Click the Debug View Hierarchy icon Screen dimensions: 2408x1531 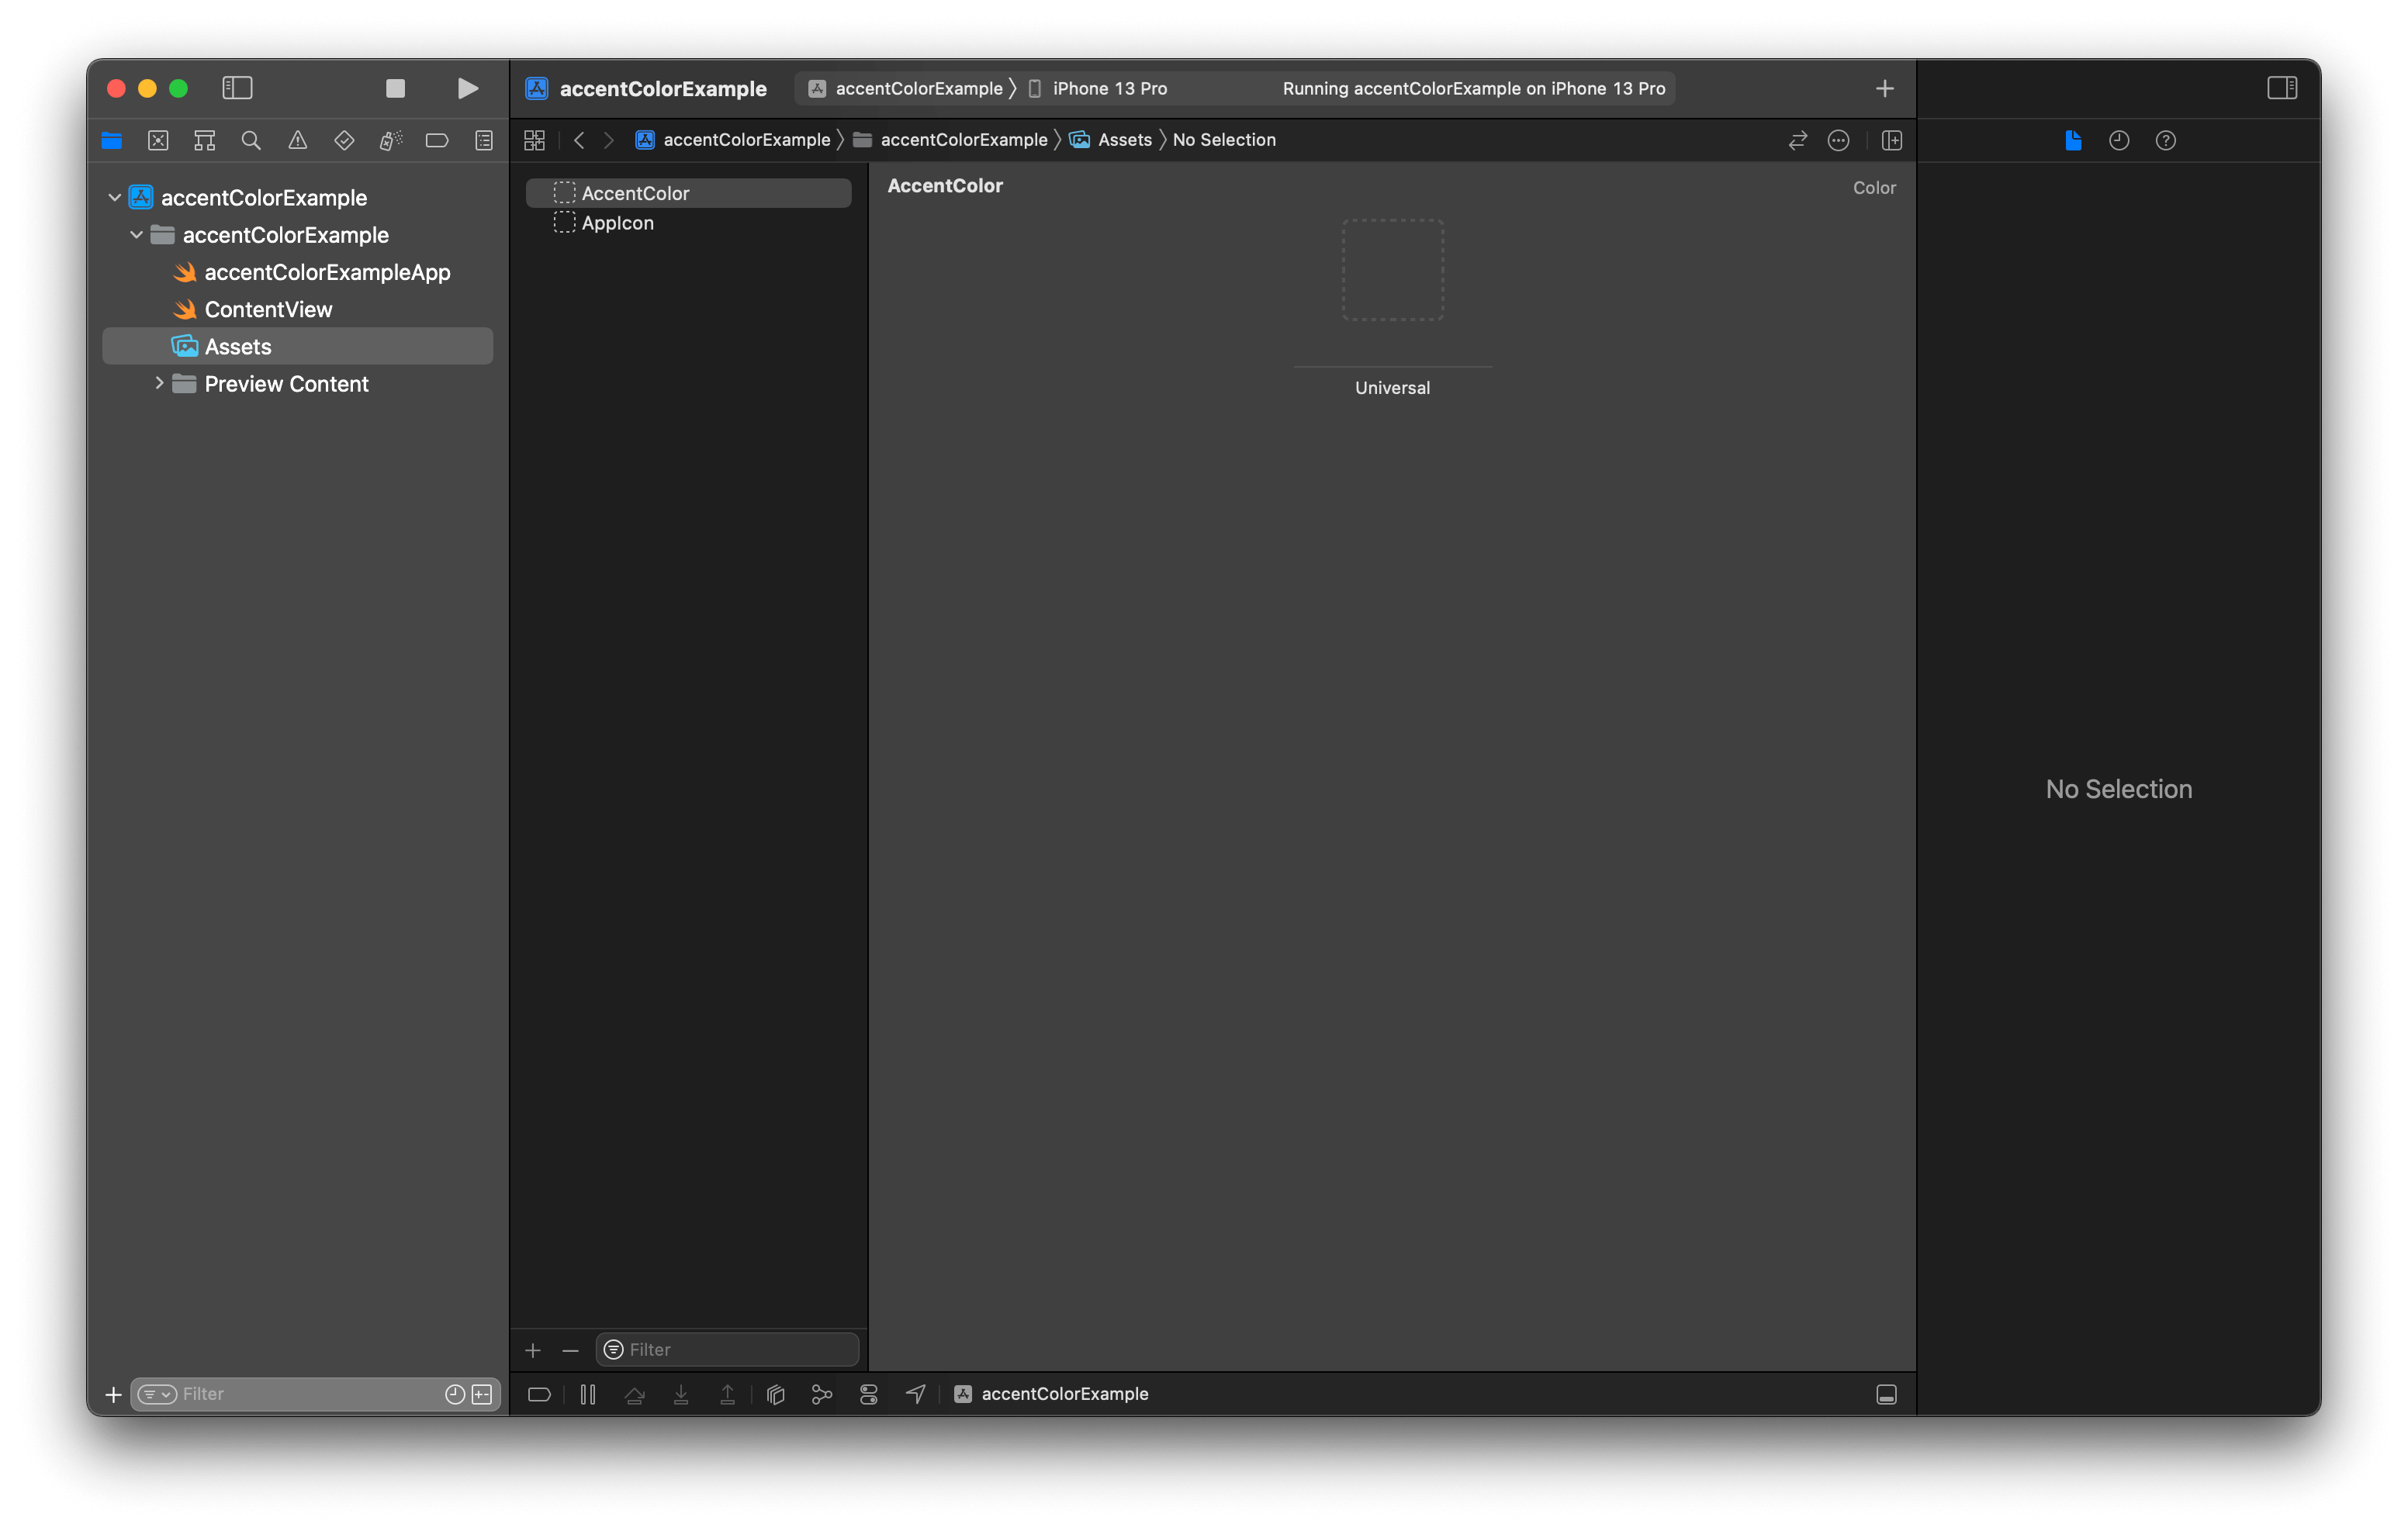775,1394
